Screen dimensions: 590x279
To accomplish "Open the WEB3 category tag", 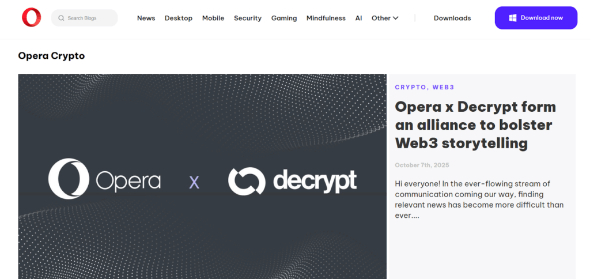I will (444, 87).
